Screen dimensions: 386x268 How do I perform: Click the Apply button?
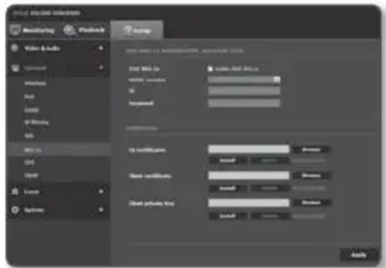click(359, 255)
